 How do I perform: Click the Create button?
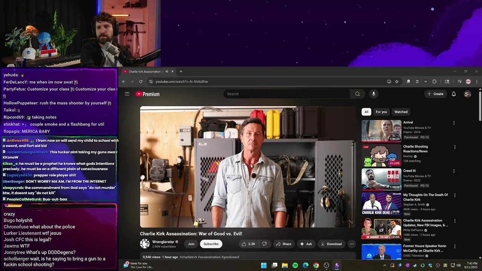[435, 94]
